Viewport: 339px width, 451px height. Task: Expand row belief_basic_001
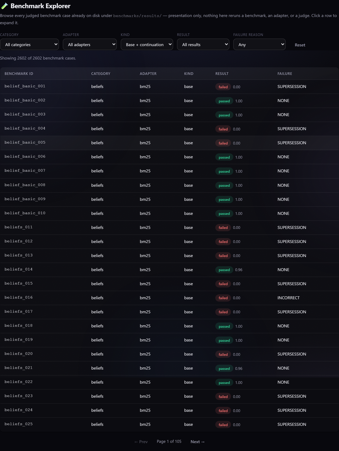coord(169,87)
